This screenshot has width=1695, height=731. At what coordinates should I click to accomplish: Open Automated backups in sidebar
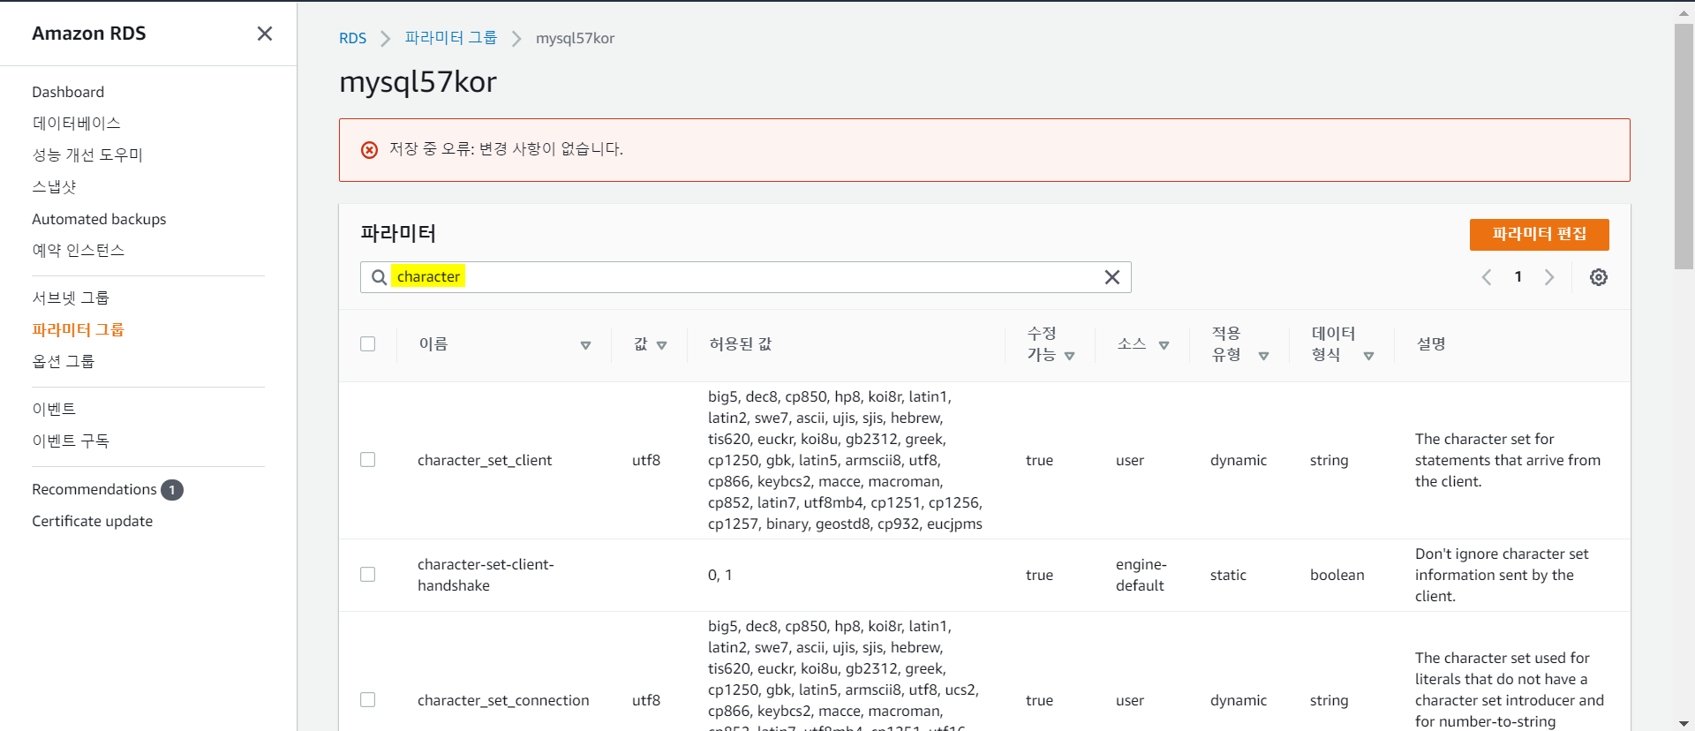click(99, 219)
